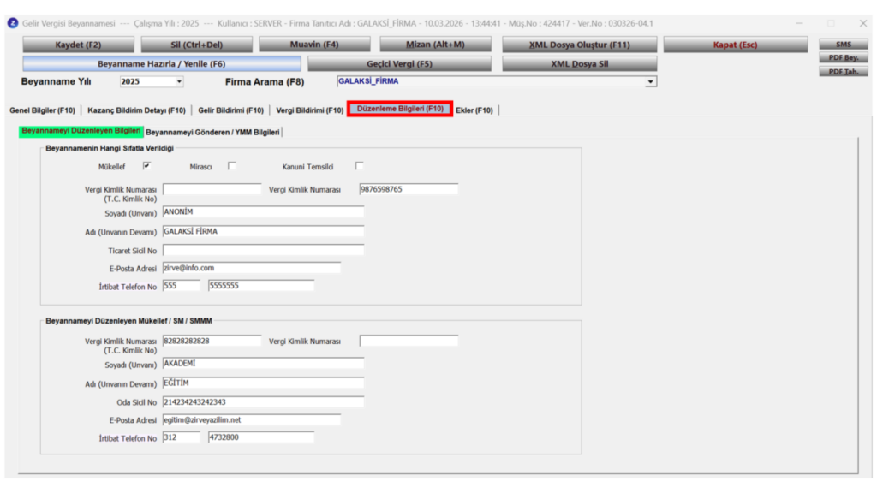Click the Sil (Ctrl+Del) button
The image size is (877, 493).
click(x=196, y=45)
